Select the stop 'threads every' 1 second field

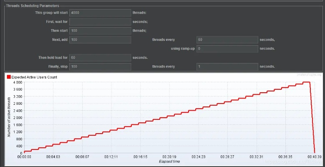pyautogui.click(x=227, y=66)
